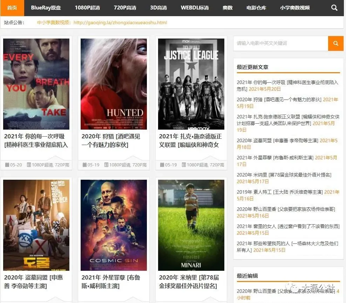Click the calendar icon on the 正义联盟 card
The width and height of the screenshot is (346, 303).
point(162,165)
